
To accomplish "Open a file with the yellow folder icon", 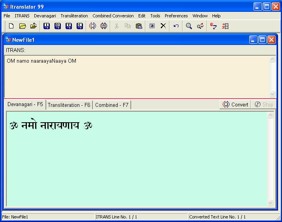I will [x=23, y=26].
